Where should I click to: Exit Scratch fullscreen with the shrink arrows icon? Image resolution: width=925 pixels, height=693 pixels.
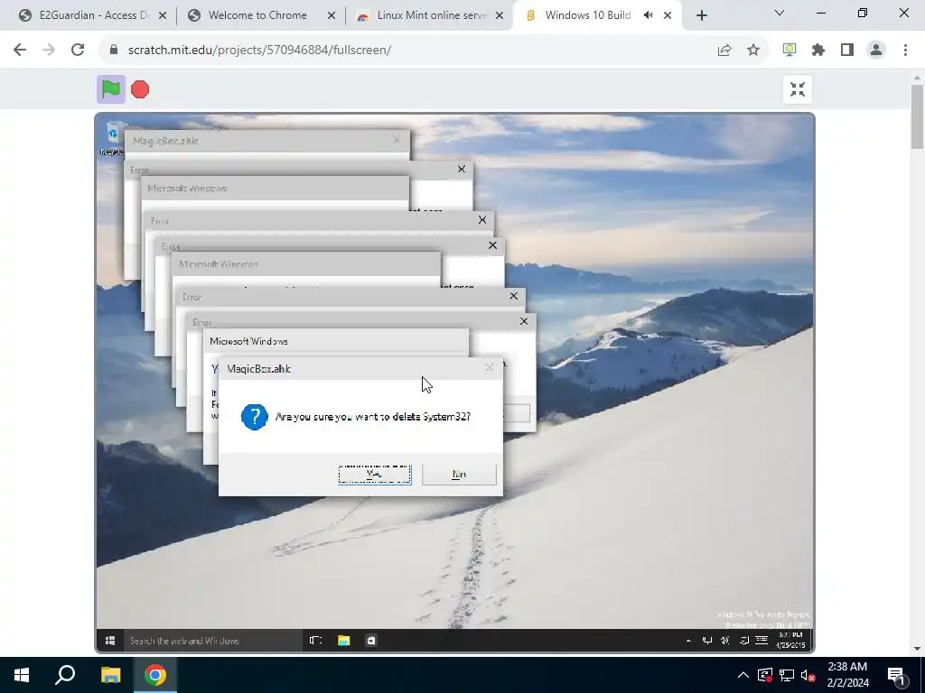(798, 89)
